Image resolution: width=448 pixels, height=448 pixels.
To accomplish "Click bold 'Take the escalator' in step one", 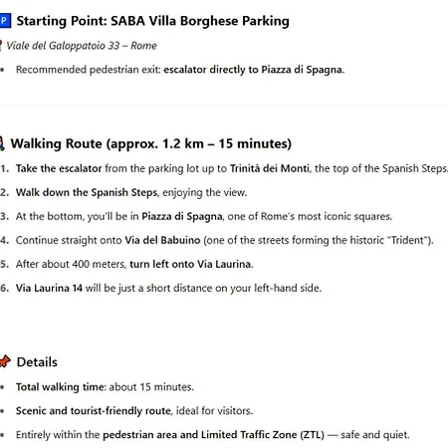I will 59,168.
